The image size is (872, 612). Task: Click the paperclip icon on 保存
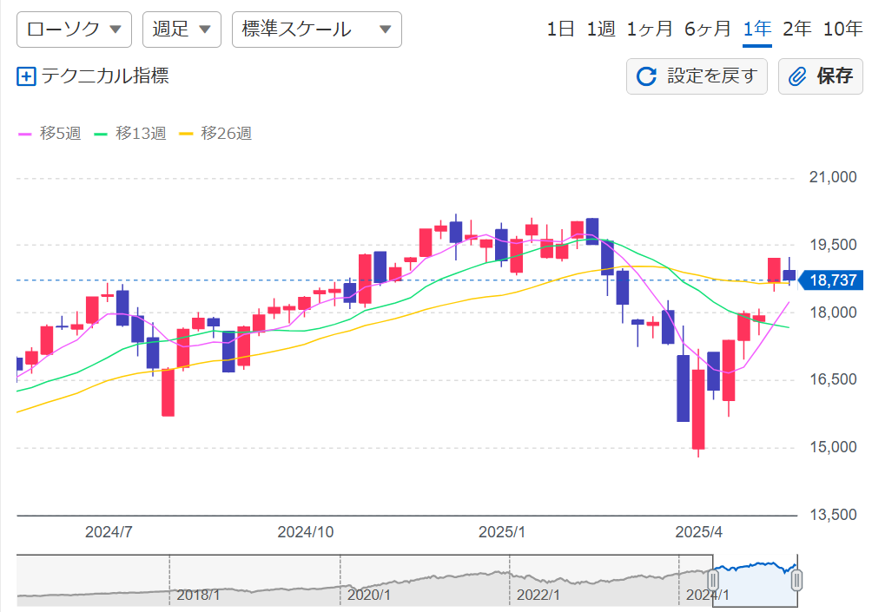click(797, 76)
